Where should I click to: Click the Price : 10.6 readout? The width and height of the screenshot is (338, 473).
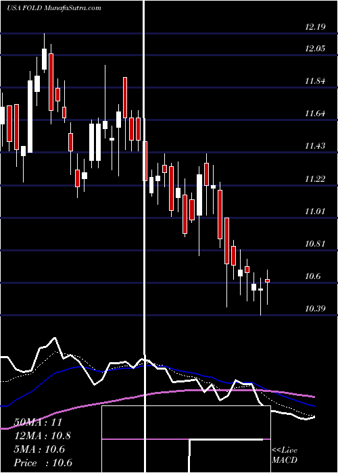(x=43, y=463)
